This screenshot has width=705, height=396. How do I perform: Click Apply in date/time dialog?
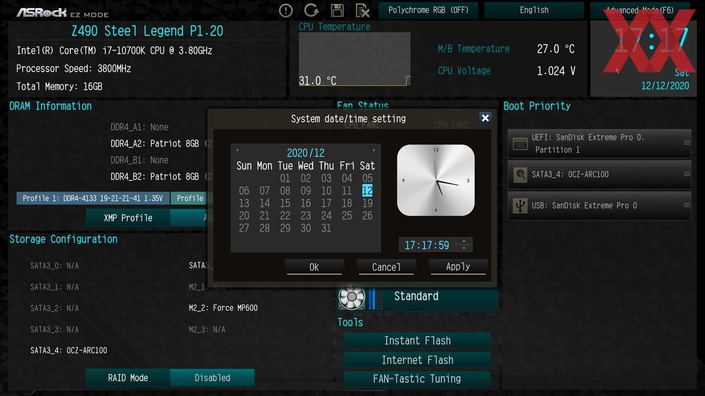tap(458, 267)
